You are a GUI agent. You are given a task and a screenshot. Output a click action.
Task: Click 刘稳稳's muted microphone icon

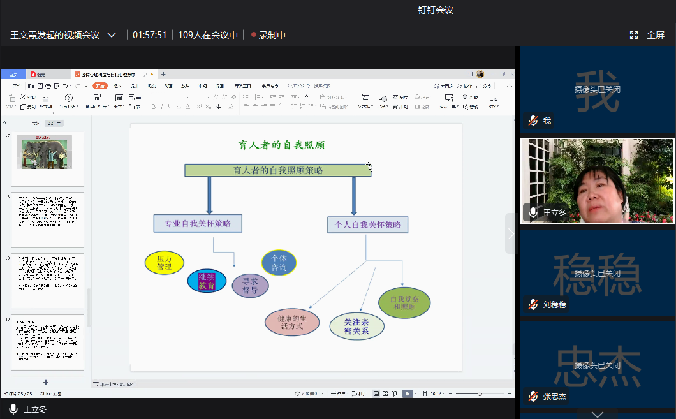click(x=533, y=304)
